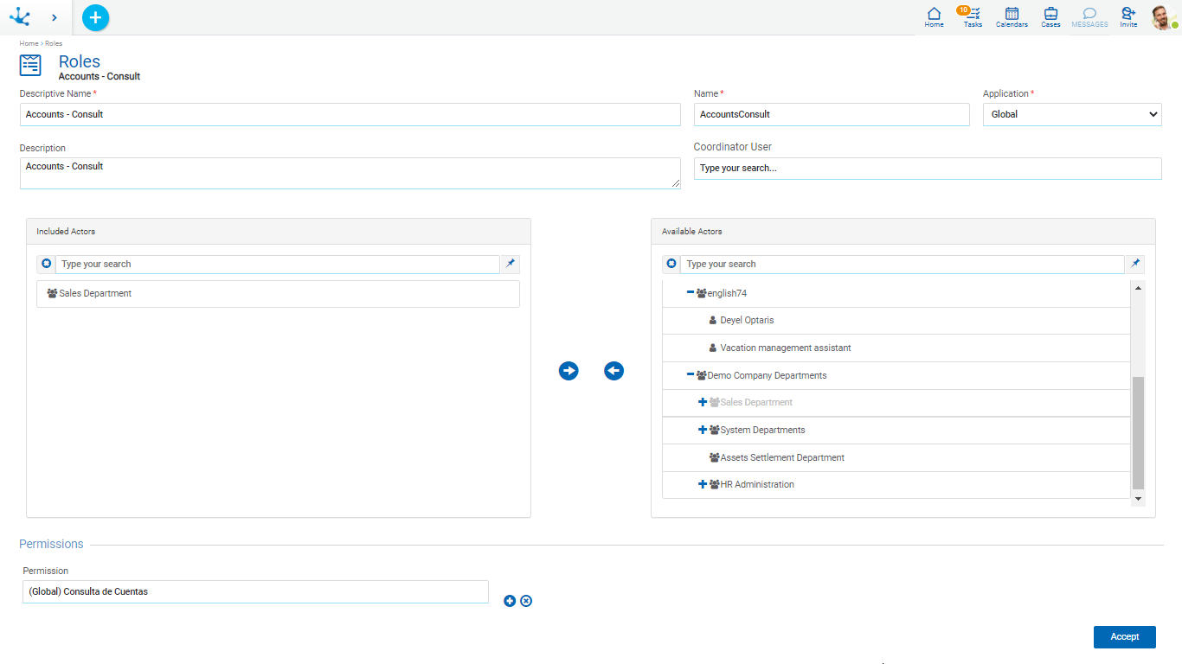The image size is (1182, 664).
Task: Click the Invite user icon
Action: coord(1128,16)
